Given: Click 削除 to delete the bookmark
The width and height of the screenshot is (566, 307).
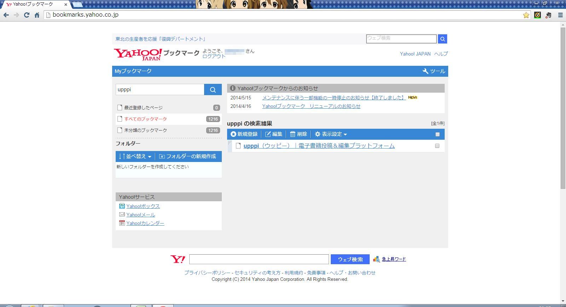Looking at the screenshot, I should pyautogui.click(x=299, y=134).
